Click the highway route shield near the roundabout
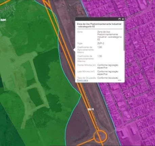Image resolution: width=155 pixels, height=146 pixels. (x=91, y=109)
